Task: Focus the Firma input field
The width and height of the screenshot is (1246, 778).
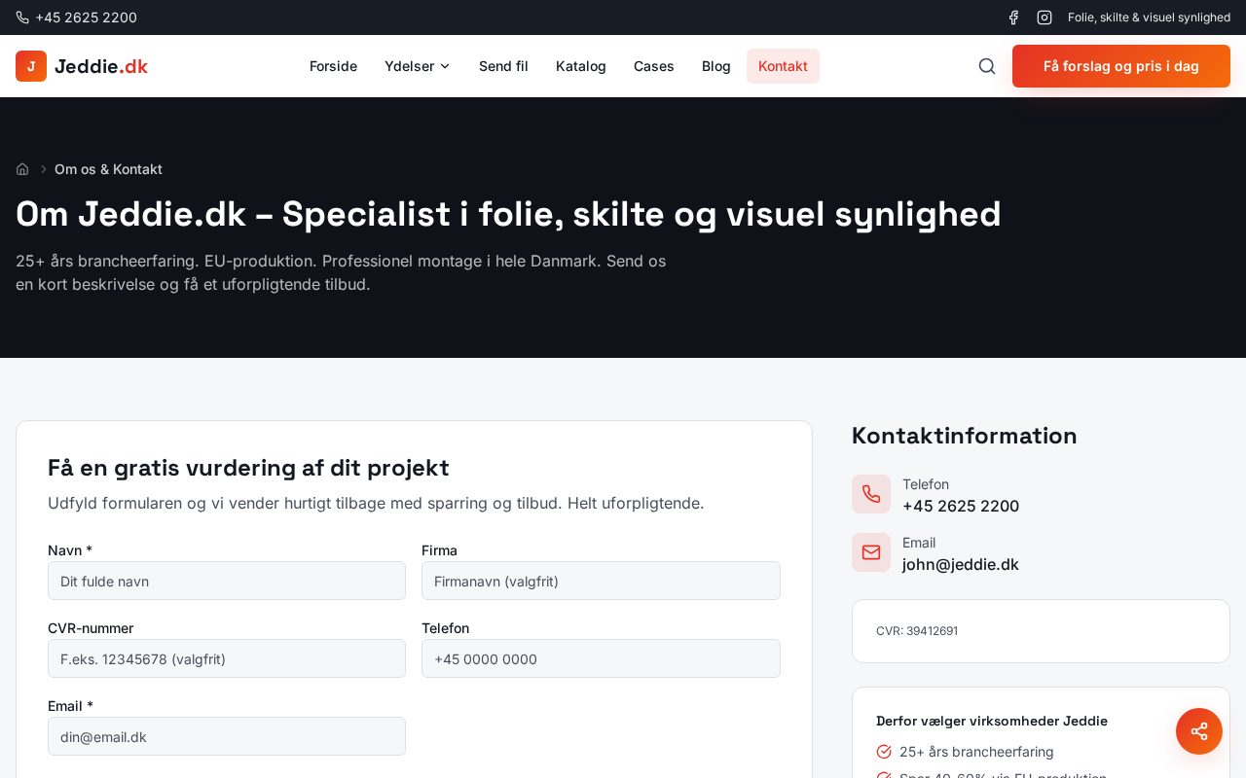Action: coord(601,581)
